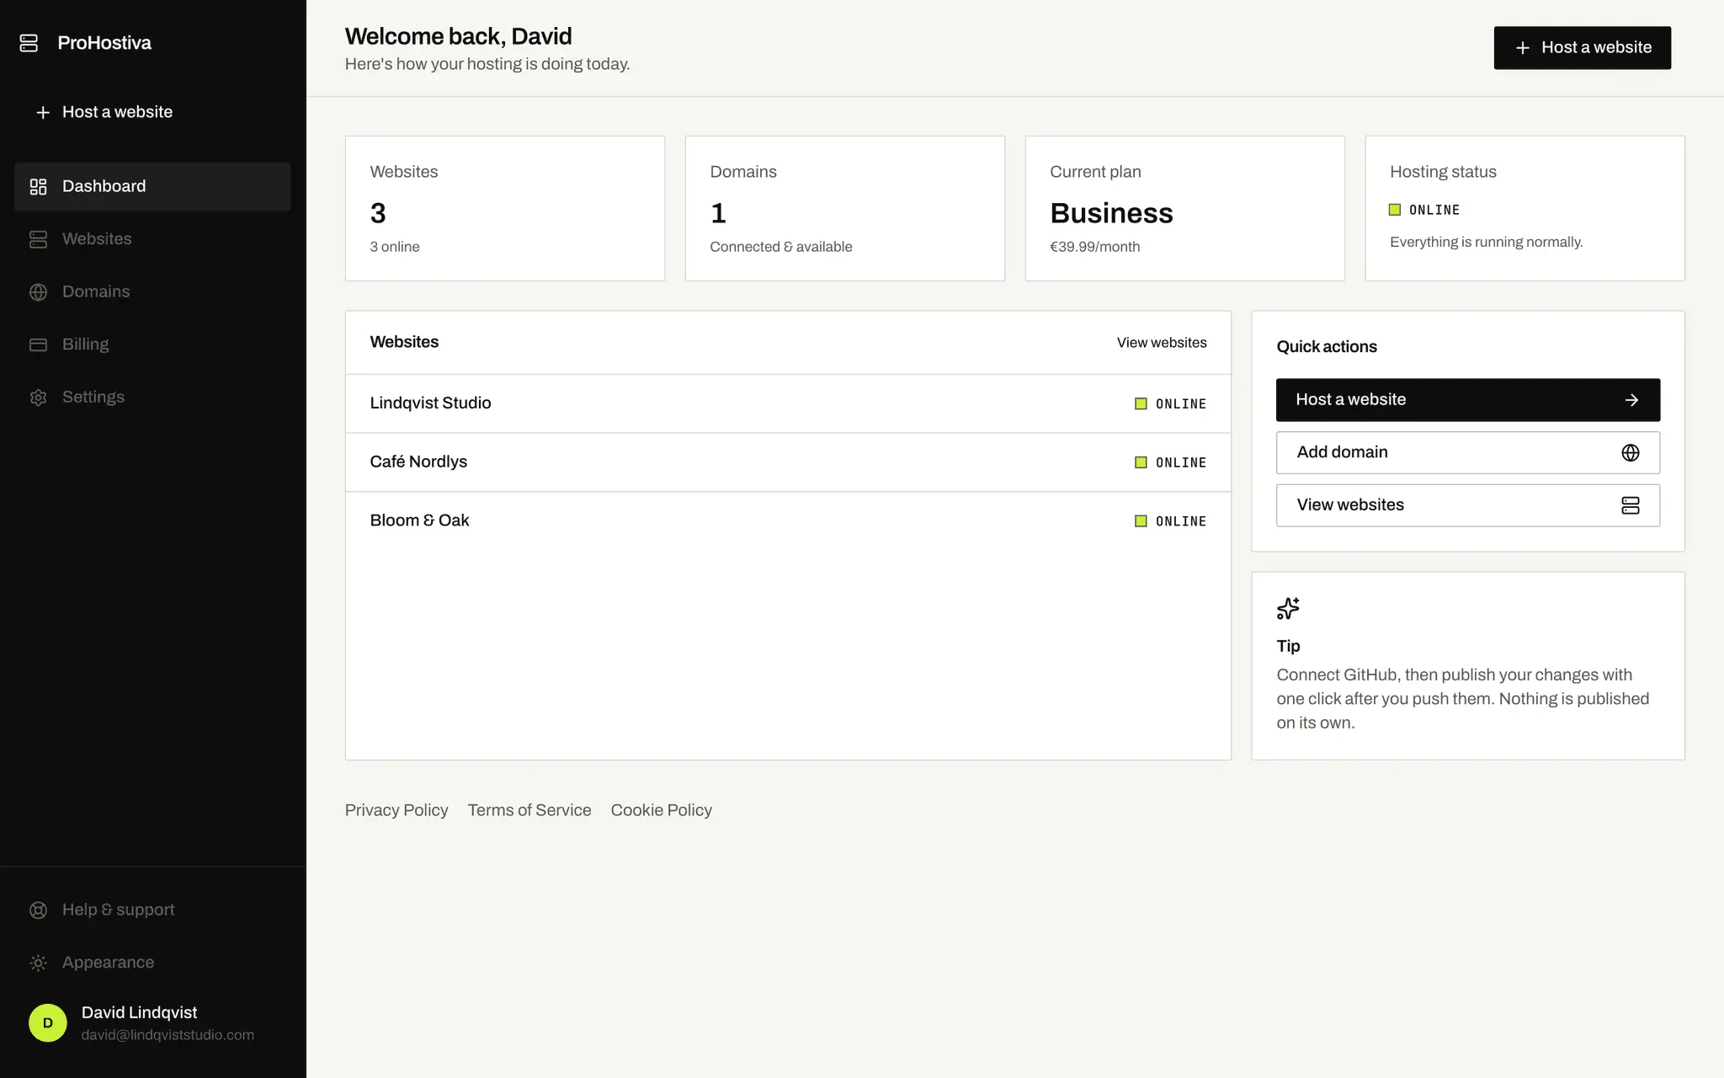1724x1078 pixels.
Task: Select the Café Nordlys website row
Action: point(788,462)
